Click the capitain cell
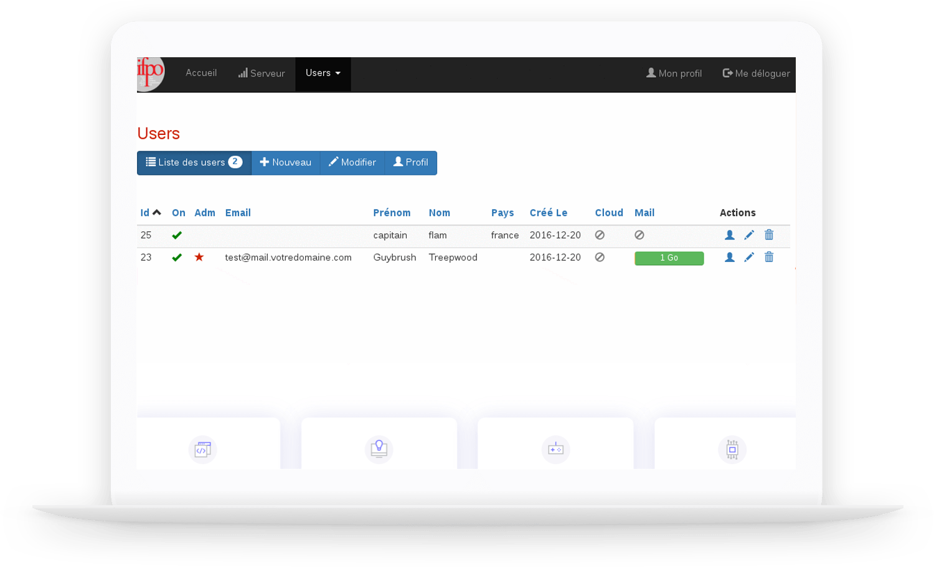Viewport: 934px width, 568px height. pos(390,235)
